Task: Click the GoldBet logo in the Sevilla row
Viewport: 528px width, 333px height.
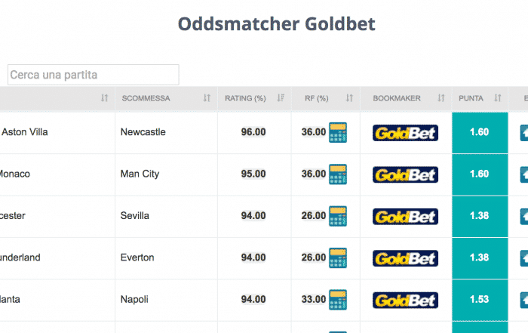Action: coord(406,217)
